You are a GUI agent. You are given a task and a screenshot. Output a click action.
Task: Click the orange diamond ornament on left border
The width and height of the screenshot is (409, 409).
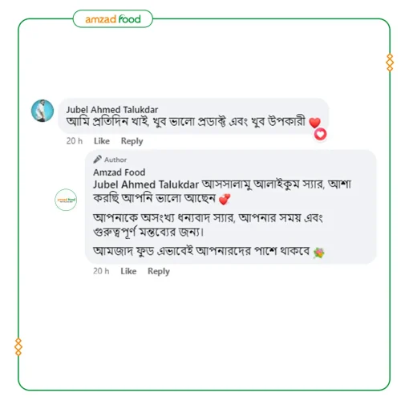coord(18,347)
